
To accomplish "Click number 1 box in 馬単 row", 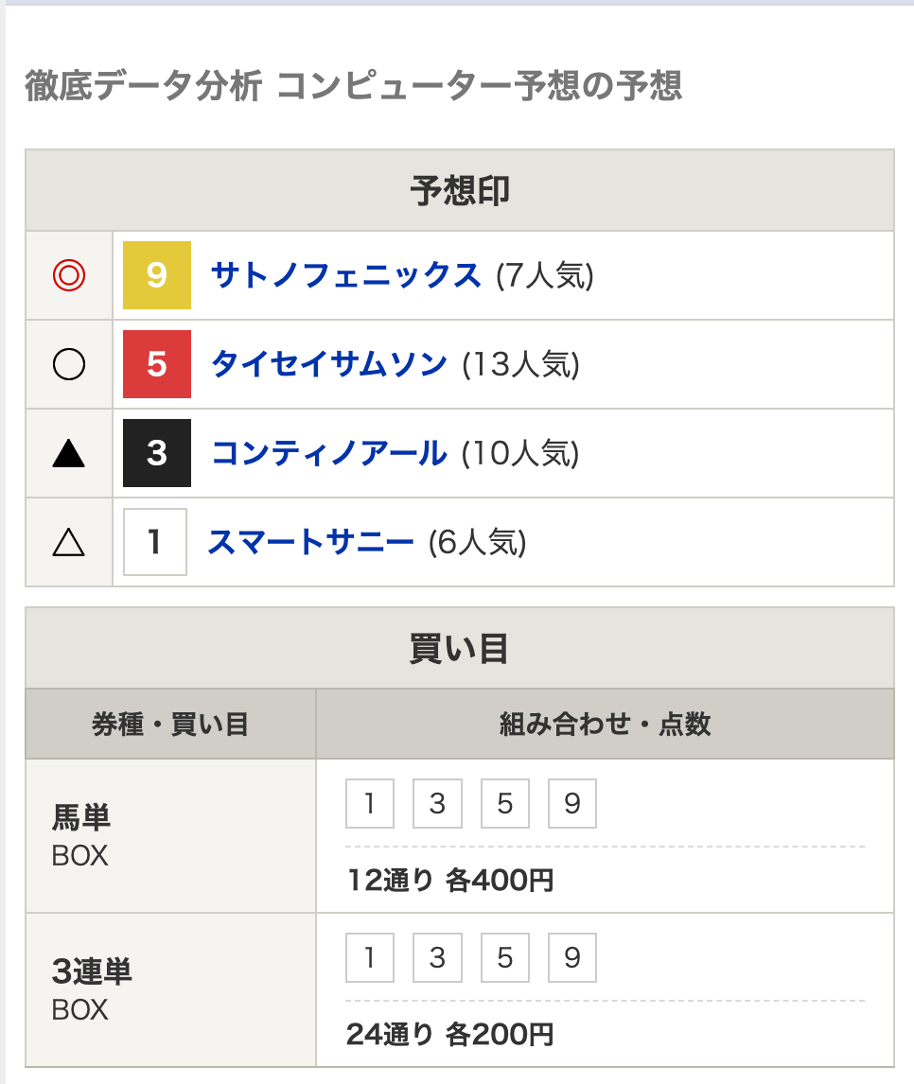I will (370, 803).
